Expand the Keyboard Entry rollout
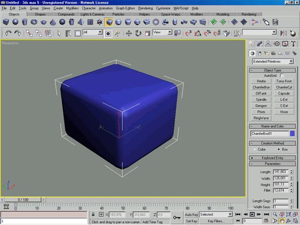Viewport: 300px width, 225px height. (273, 158)
